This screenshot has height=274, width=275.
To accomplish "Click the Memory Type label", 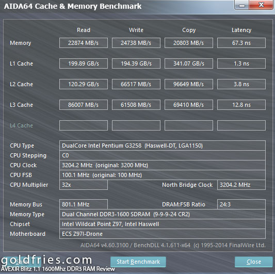I will 27,214.
